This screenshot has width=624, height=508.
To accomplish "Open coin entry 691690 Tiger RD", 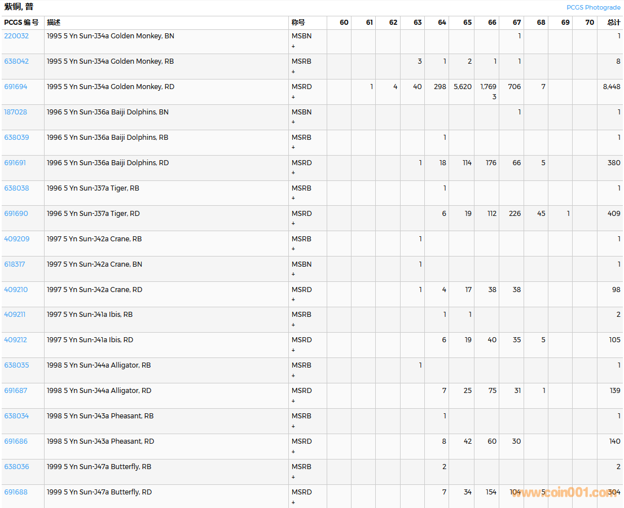I will (16, 214).
